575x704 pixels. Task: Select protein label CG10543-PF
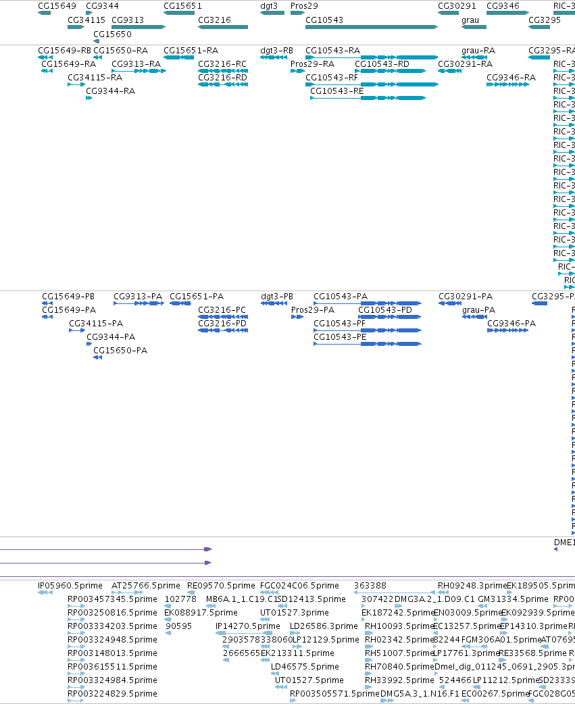[340, 324]
